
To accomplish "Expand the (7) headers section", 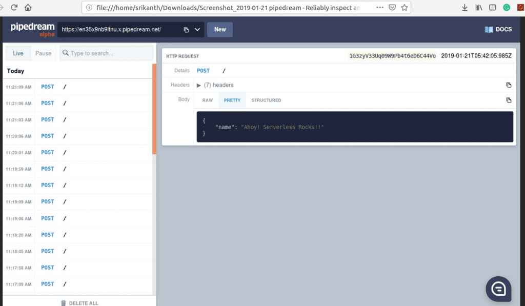I will (199, 85).
